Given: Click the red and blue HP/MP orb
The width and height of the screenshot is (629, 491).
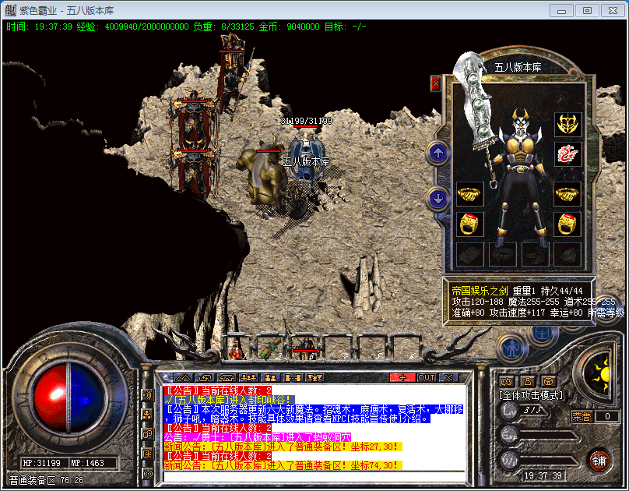Looking at the screenshot, I should 69,396.
